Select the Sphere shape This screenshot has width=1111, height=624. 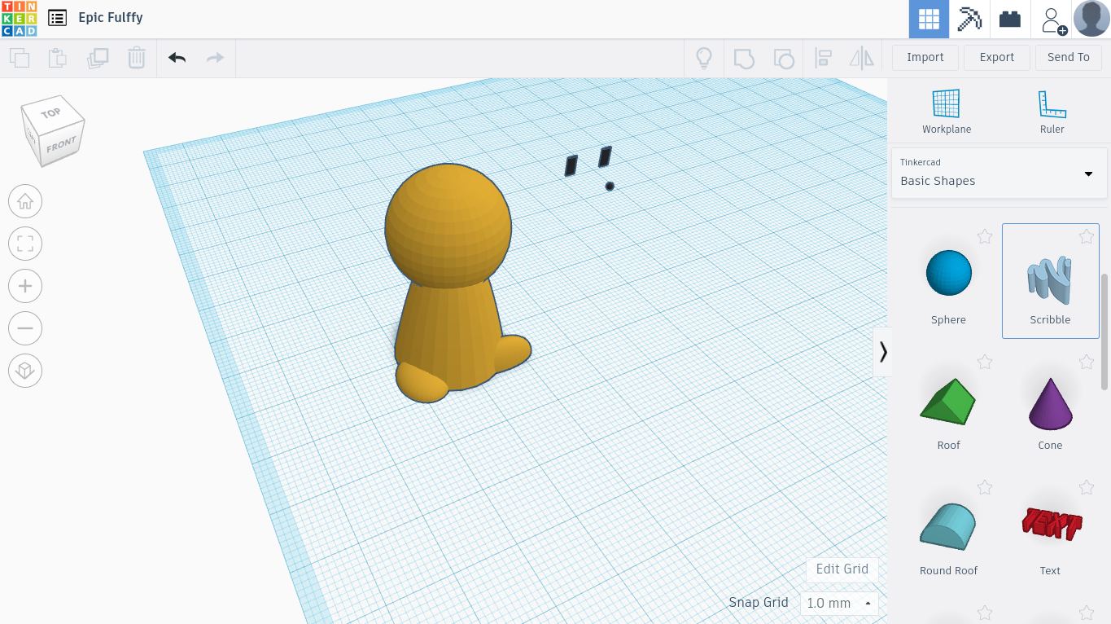[x=948, y=281]
